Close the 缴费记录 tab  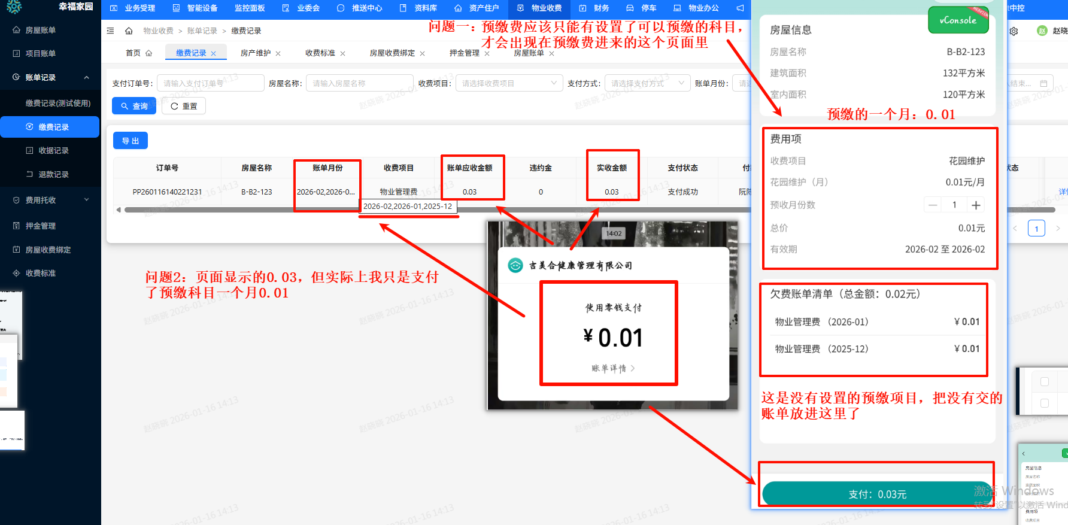point(213,53)
